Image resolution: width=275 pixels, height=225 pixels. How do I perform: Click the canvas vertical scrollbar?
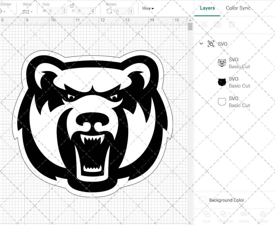[190, 26]
